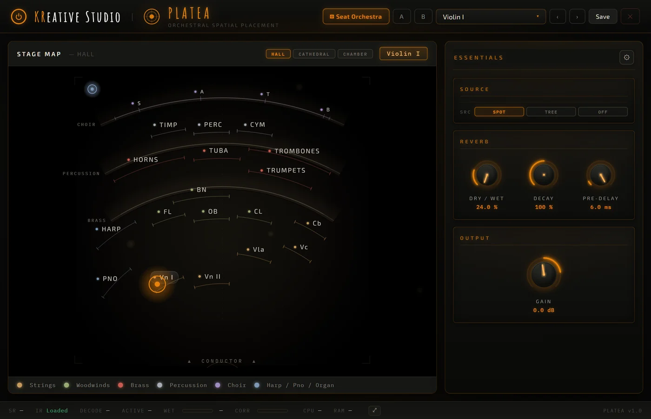Click the CONDUCTOR label on stage

[x=222, y=361]
